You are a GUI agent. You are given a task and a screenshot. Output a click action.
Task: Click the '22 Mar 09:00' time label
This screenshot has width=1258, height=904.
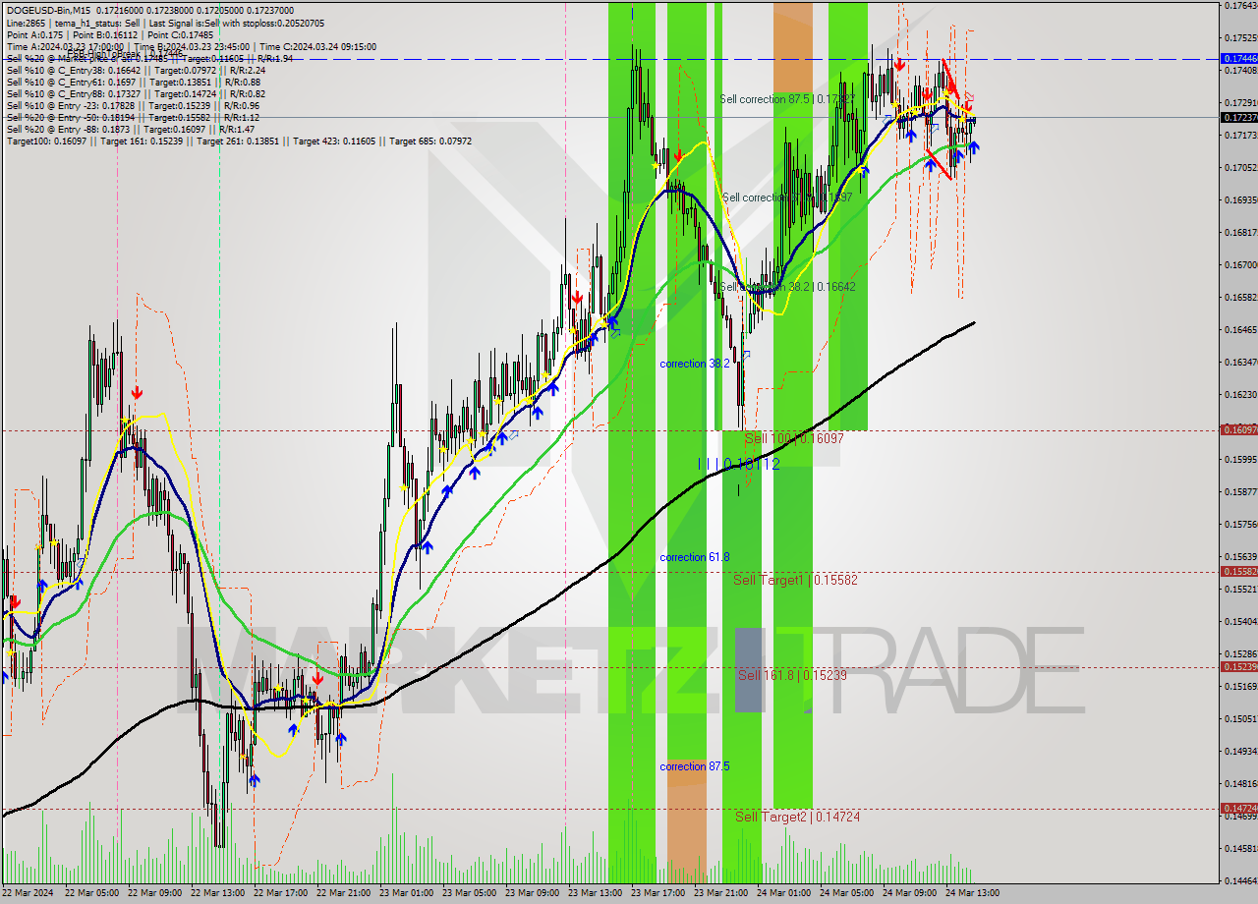155,893
